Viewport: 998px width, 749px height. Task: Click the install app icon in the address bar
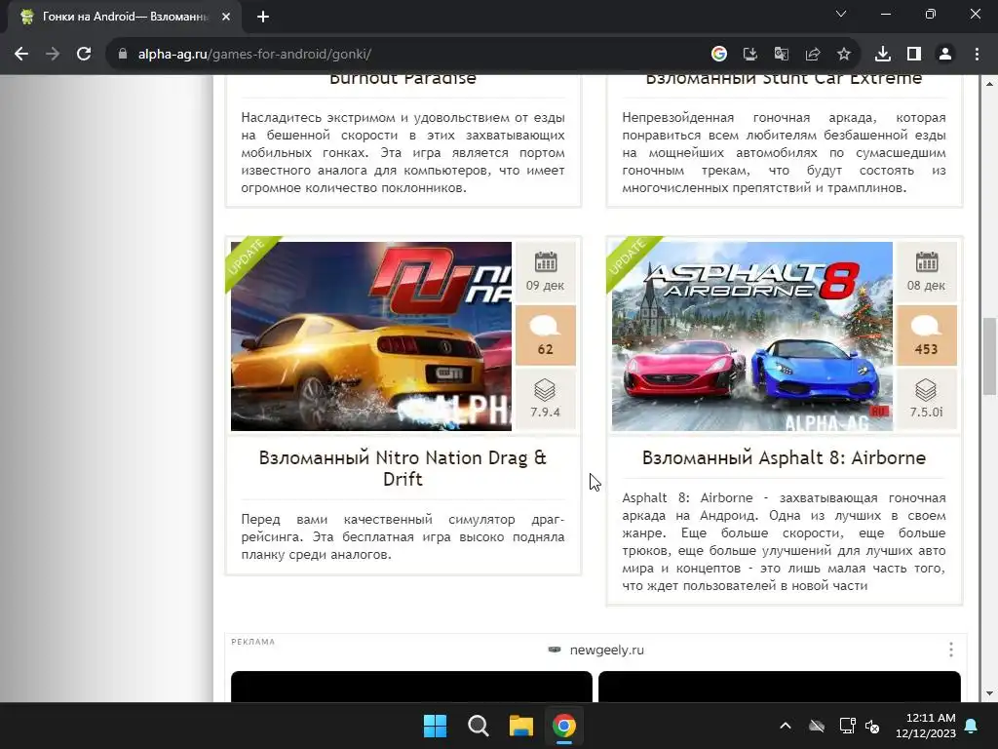[749, 55]
